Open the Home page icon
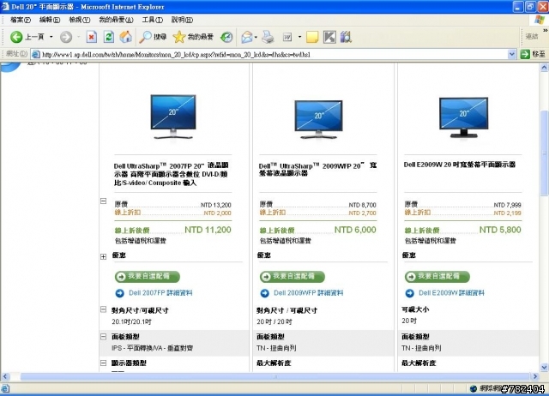Image resolution: width=549 pixels, height=396 pixels. click(x=126, y=37)
